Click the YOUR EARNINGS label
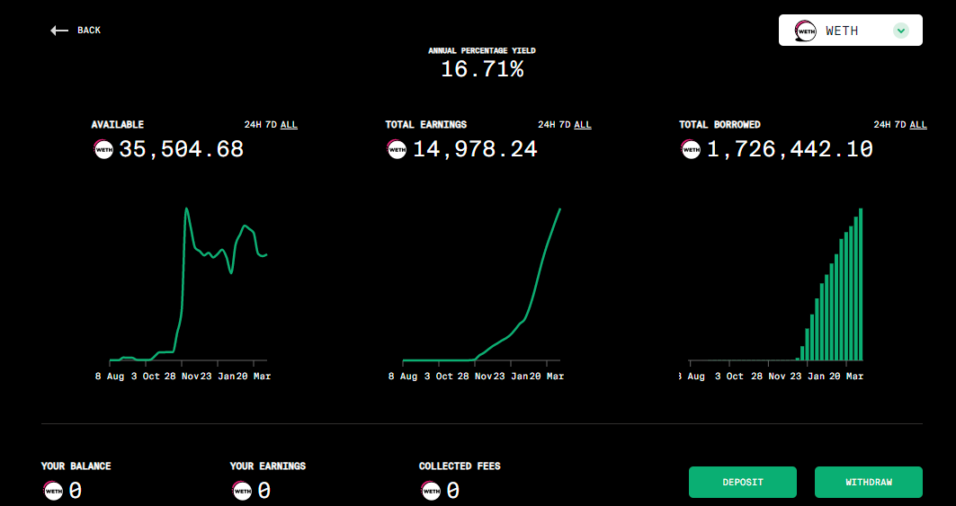The image size is (956, 506). pos(268,466)
